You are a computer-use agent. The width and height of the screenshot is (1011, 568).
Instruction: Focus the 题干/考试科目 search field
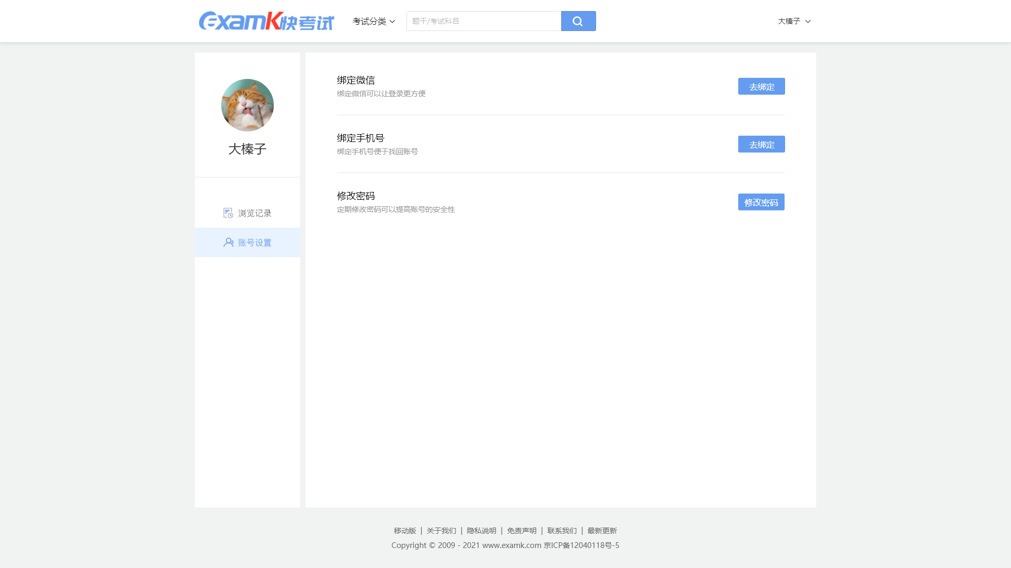point(483,21)
